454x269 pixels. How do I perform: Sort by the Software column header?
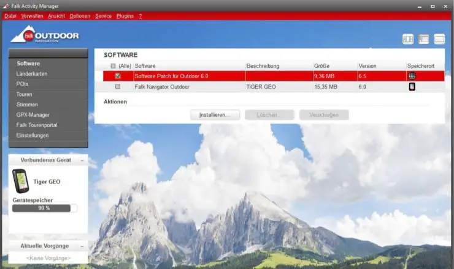[x=145, y=66]
